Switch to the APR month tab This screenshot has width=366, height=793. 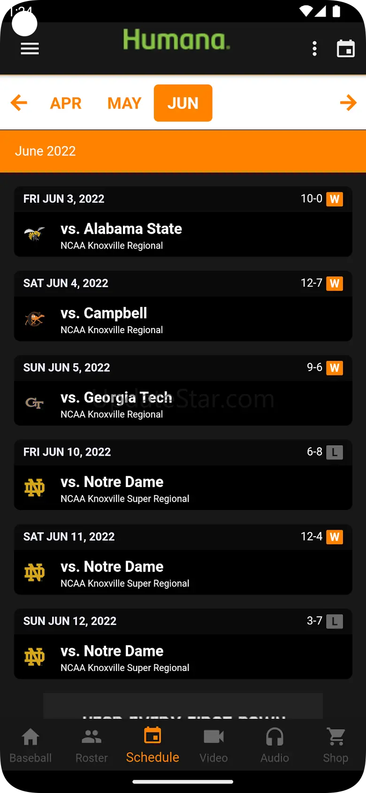click(66, 103)
